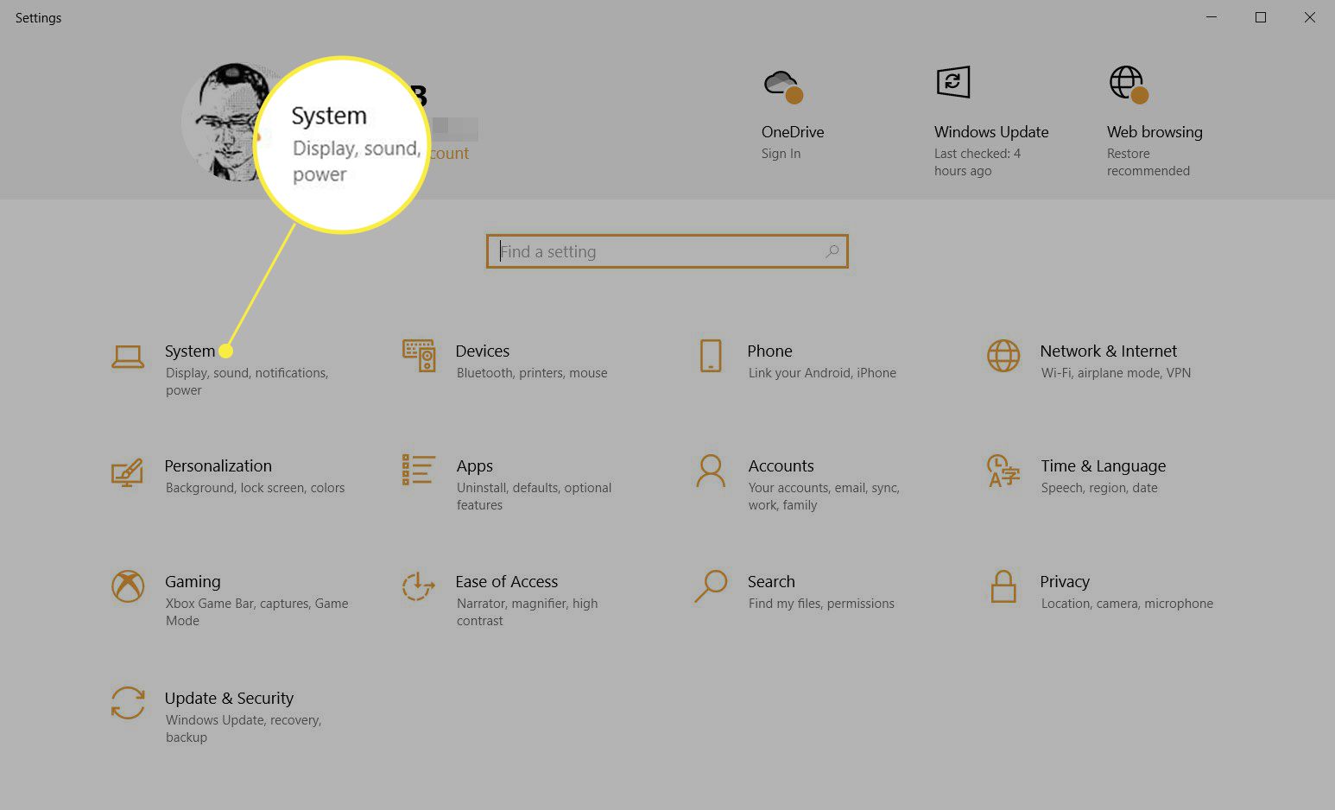The height and width of the screenshot is (810, 1335).
Task: Close the Settings window
Action: coord(1310,17)
